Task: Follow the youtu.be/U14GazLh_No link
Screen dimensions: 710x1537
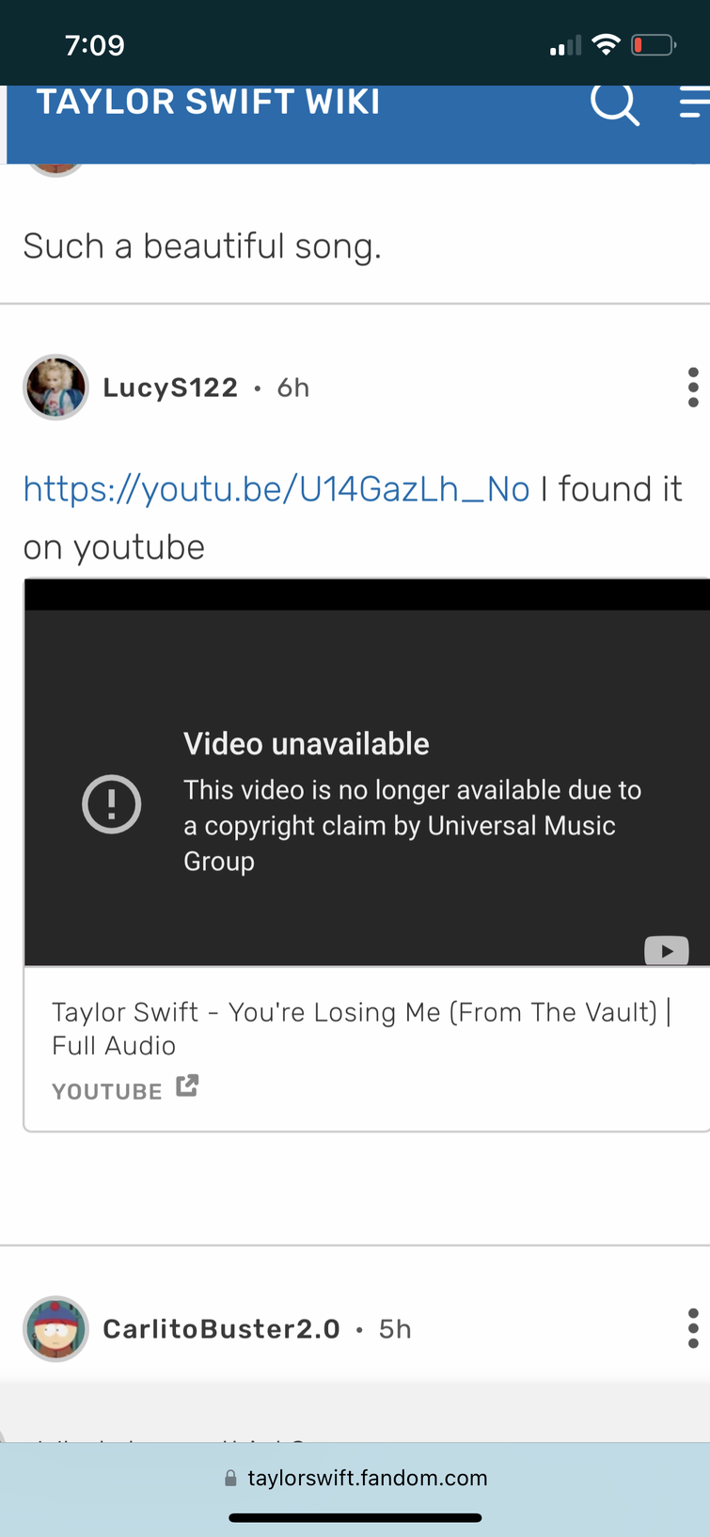Action: (x=276, y=489)
